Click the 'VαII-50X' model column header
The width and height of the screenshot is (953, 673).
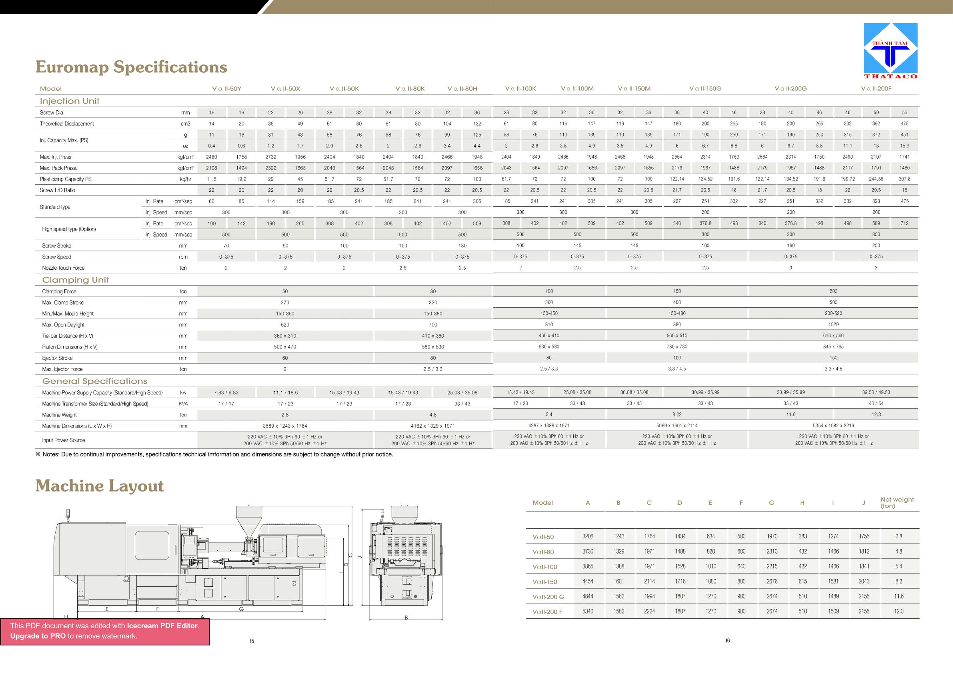285,89
